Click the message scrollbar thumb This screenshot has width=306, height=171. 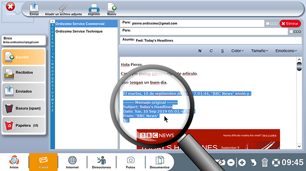(299, 66)
